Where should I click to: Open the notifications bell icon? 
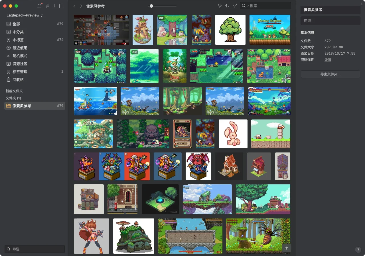pyautogui.click(x=40, y=6)
